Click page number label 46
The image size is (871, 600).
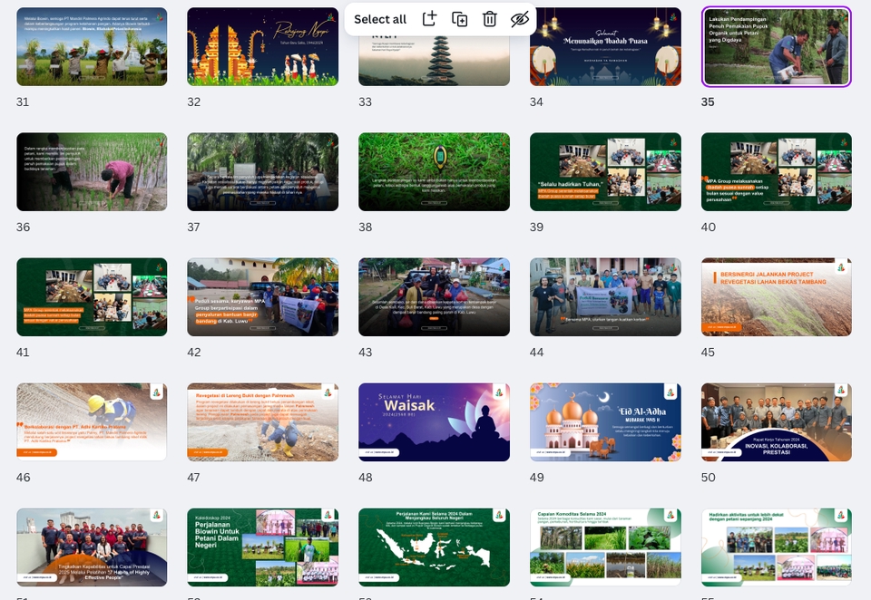click(x=24, y=478)
